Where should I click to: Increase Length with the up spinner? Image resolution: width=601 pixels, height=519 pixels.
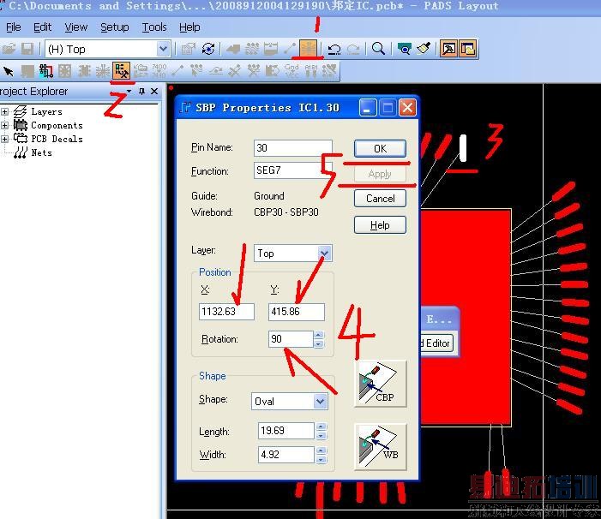tap(322, 427)
